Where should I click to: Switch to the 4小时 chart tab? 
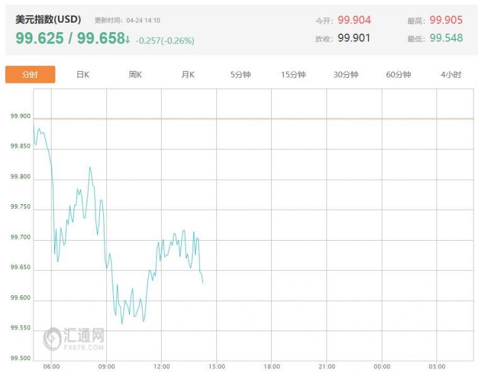[x=451, y=75]
